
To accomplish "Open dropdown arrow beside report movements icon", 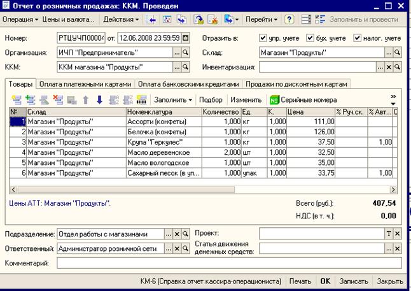I will [x=237, y=20].
